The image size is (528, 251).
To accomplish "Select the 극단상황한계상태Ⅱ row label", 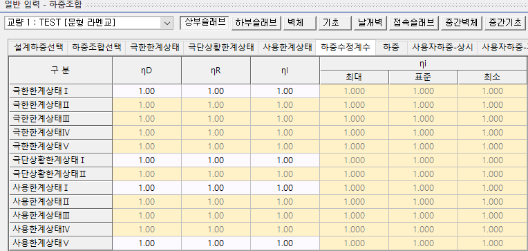I will pos(61,174).
